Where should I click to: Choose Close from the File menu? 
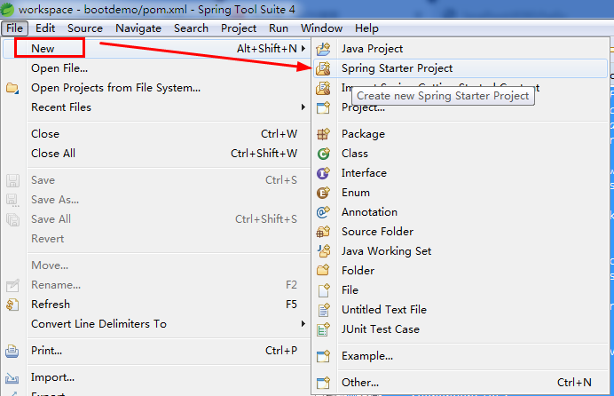[x=155, y=134]
